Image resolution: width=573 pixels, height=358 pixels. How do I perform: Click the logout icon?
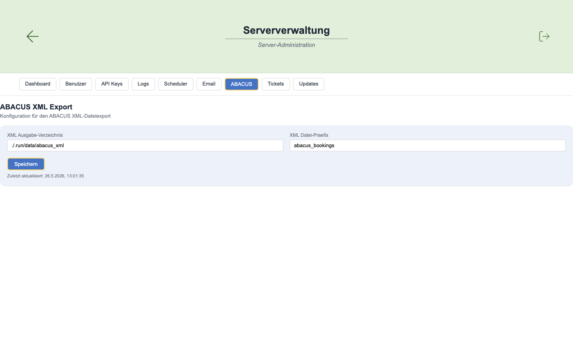click(544, 36)
